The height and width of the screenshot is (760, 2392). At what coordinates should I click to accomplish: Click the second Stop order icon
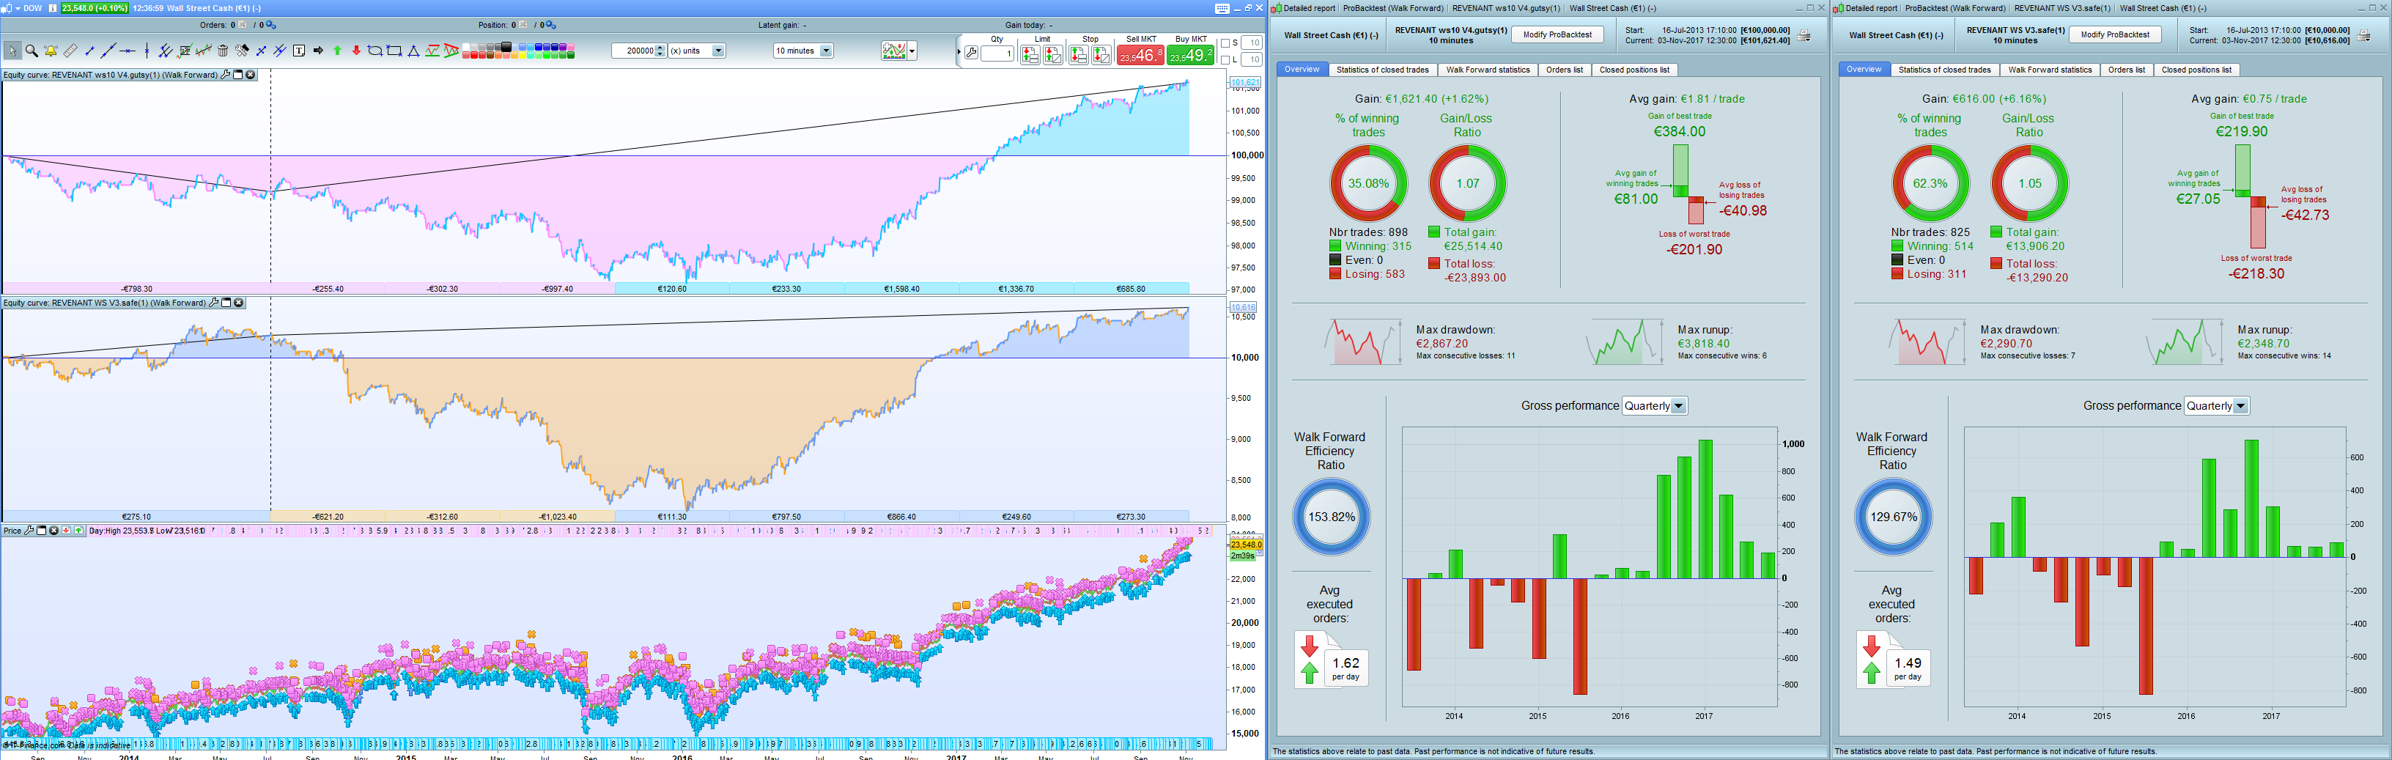pos(1101,55)
